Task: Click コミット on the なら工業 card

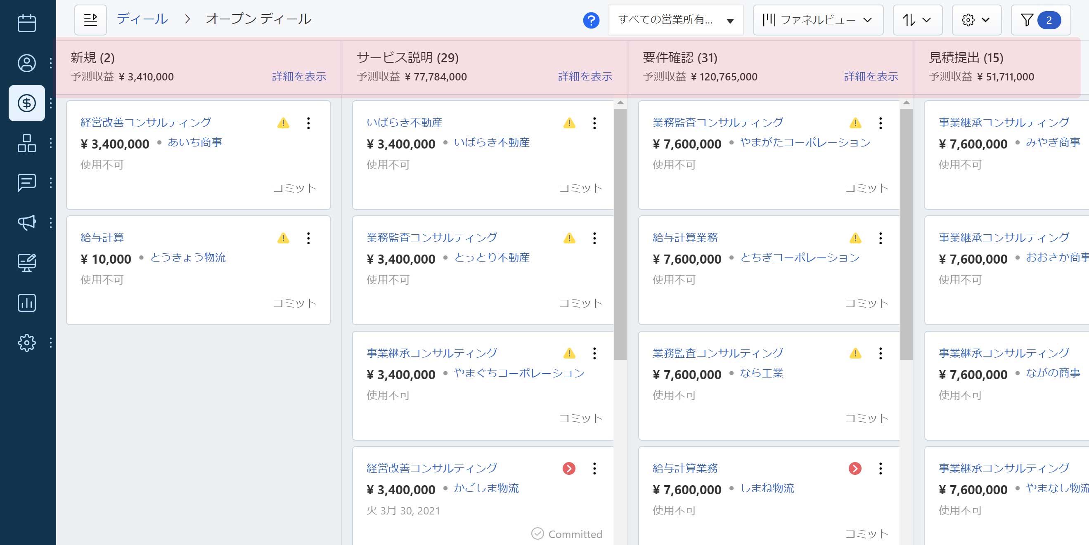Action: [x=867, y=418]
